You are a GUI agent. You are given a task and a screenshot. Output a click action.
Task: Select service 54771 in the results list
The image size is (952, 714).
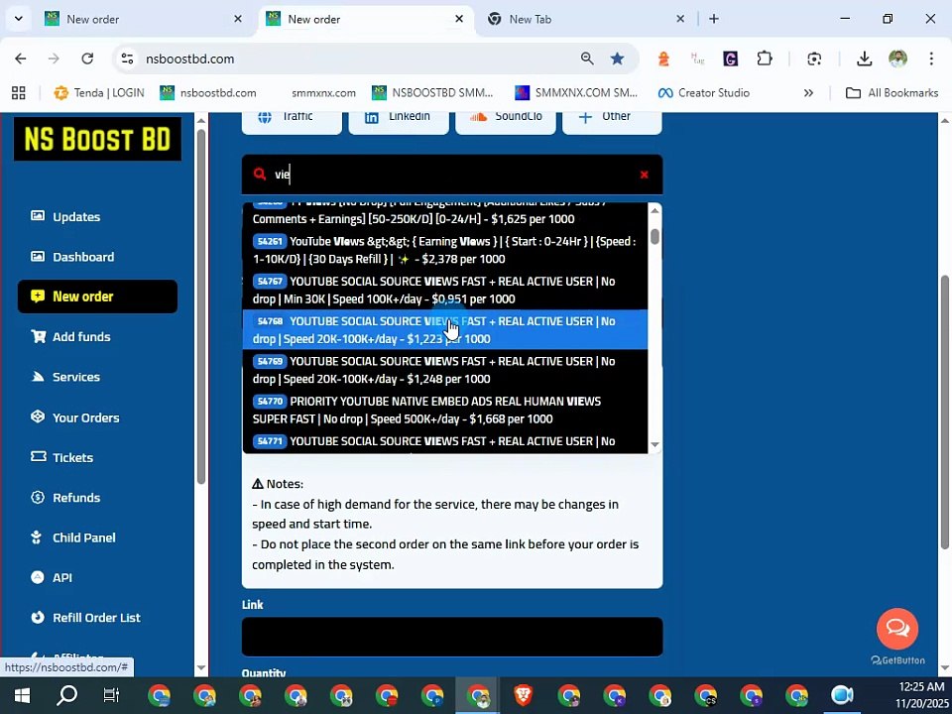pyautogui.click(x=445, y=442)
